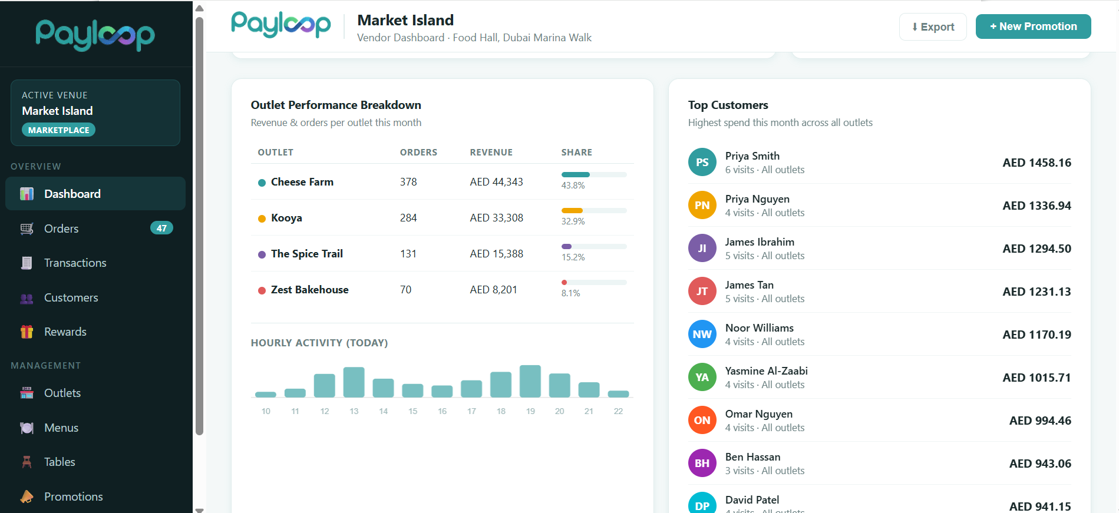Click the Payloop logo in the sidebar
The width and height of the screenshot is (1119, 513).
[95, 35]
